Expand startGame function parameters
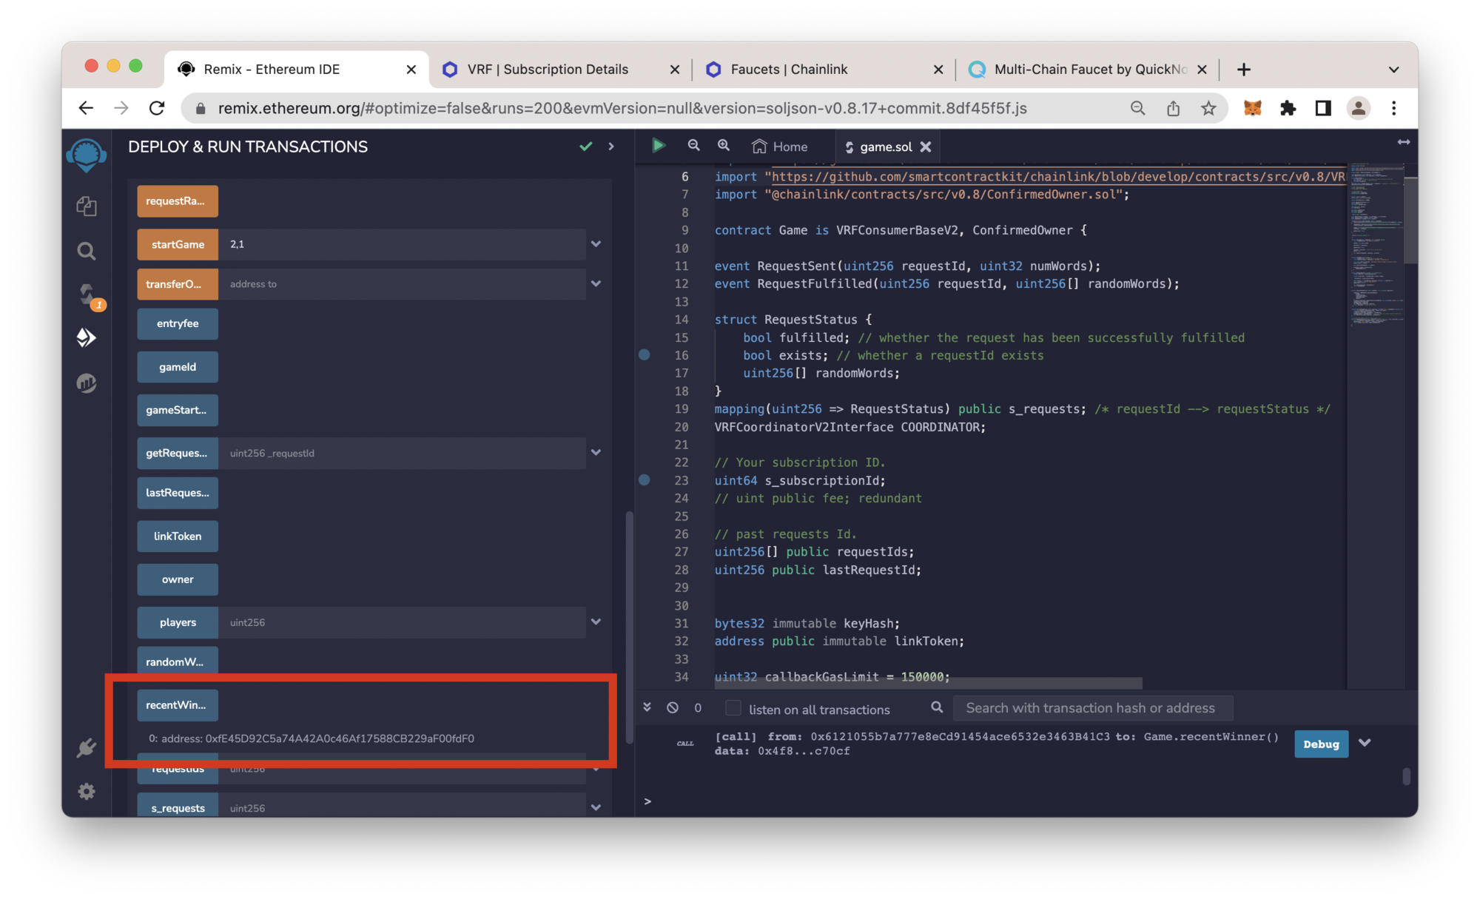The height and width of the screenshot is (899, 1480). point(596,243)
